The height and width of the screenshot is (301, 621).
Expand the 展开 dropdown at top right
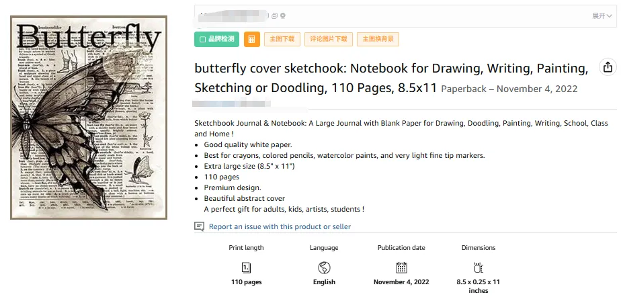click(602, 15)
